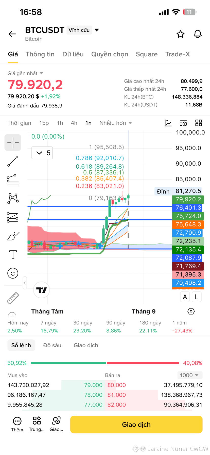The width and height of the screenshot is (210, 455).
Task: Open the Square tab
Action: (147, 54)
